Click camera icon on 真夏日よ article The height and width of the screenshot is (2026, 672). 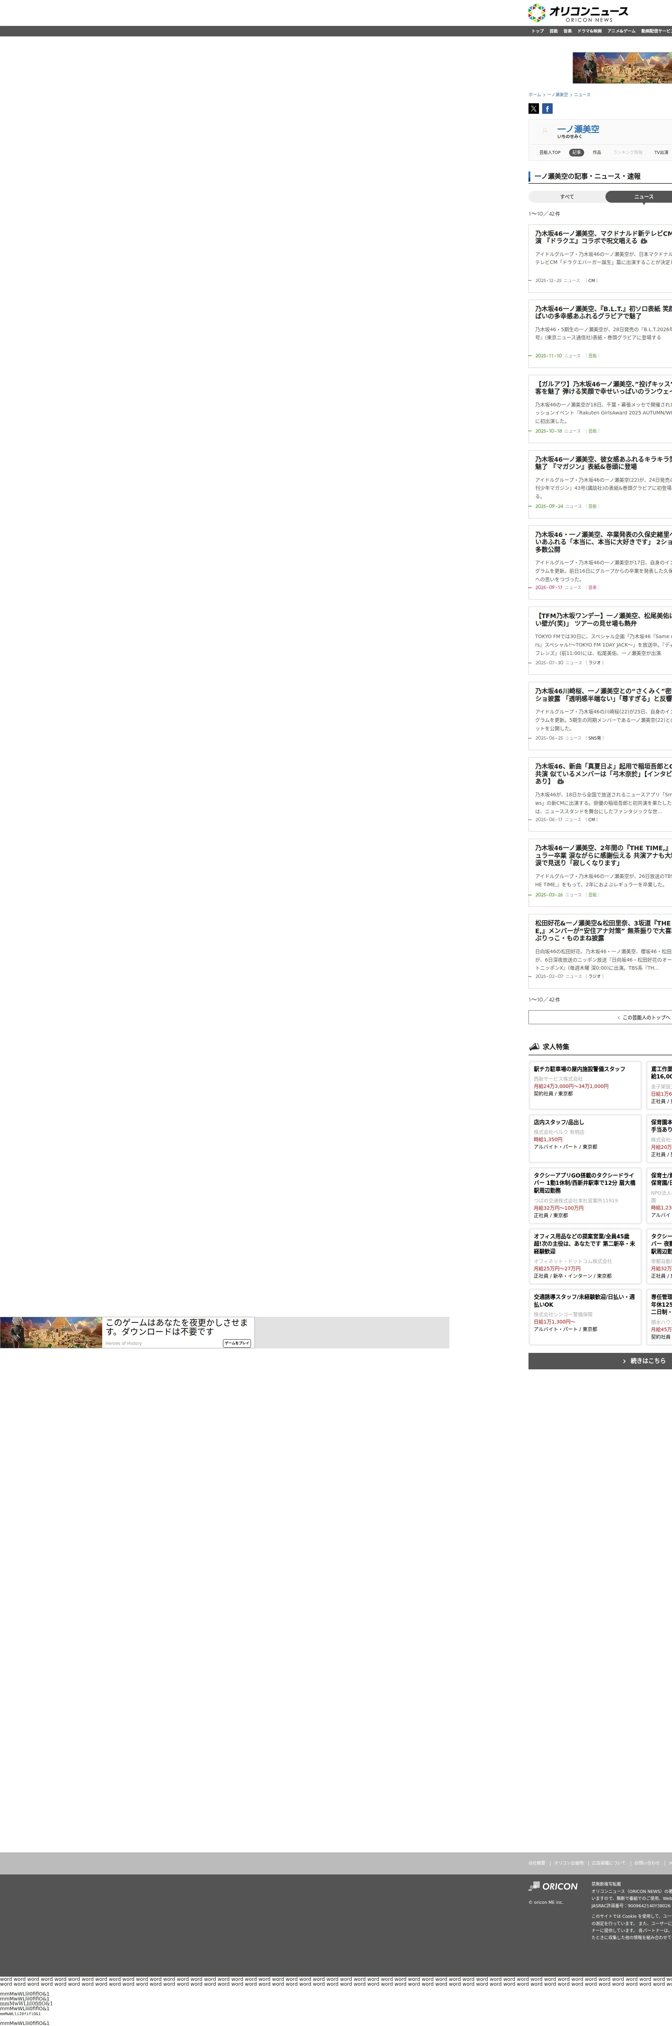560,782
